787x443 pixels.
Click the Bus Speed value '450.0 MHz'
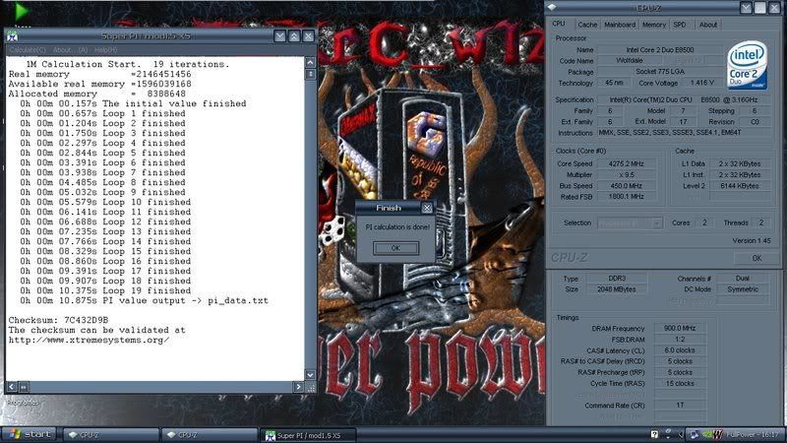point(626,186)
